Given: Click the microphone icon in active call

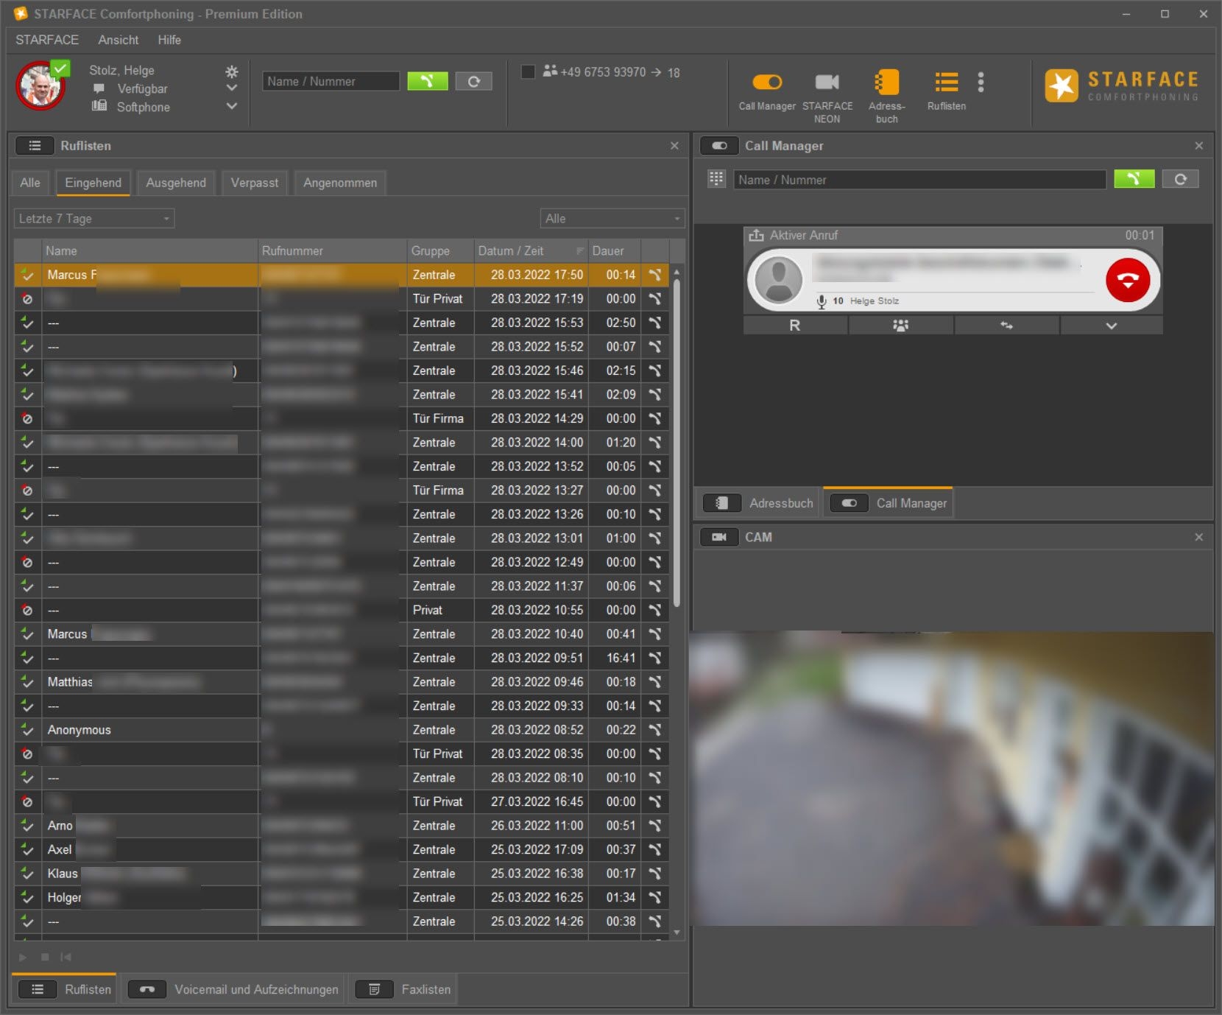Looking at the screenshot, I should pos(822,301).
